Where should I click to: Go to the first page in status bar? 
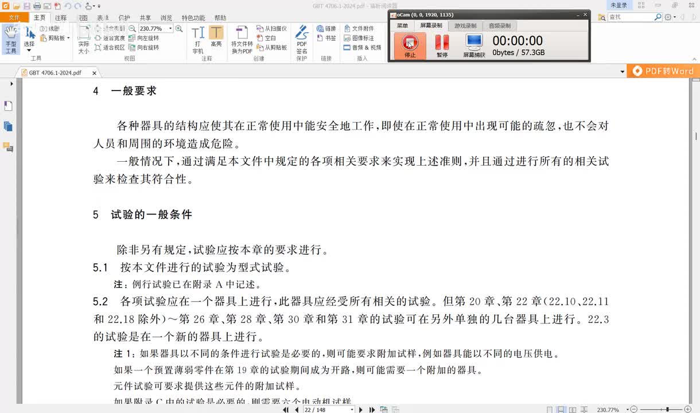(x=286, y=410)
